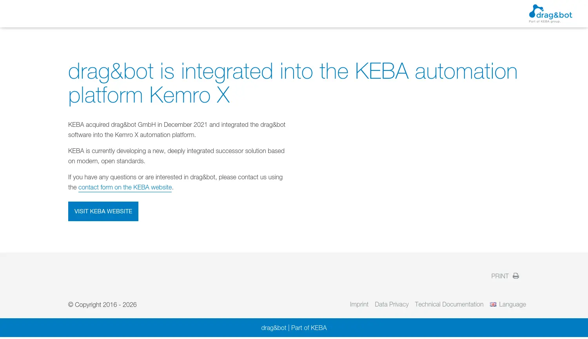Click the UK flag language icon
The height and width of the screenshot is (339, 588).
coord(493,305)
